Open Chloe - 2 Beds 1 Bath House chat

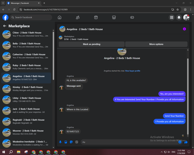coord(26,34)
